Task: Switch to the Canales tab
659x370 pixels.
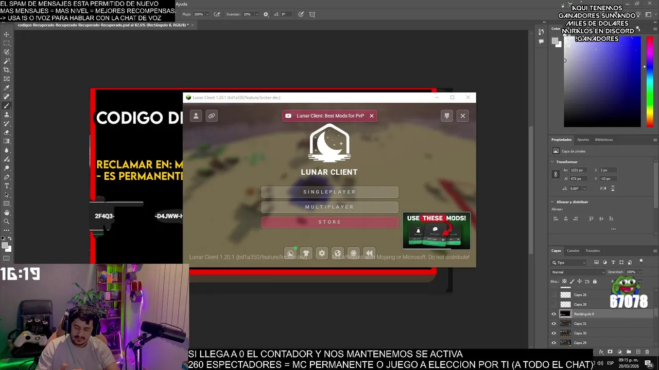Action: (573, 251)
